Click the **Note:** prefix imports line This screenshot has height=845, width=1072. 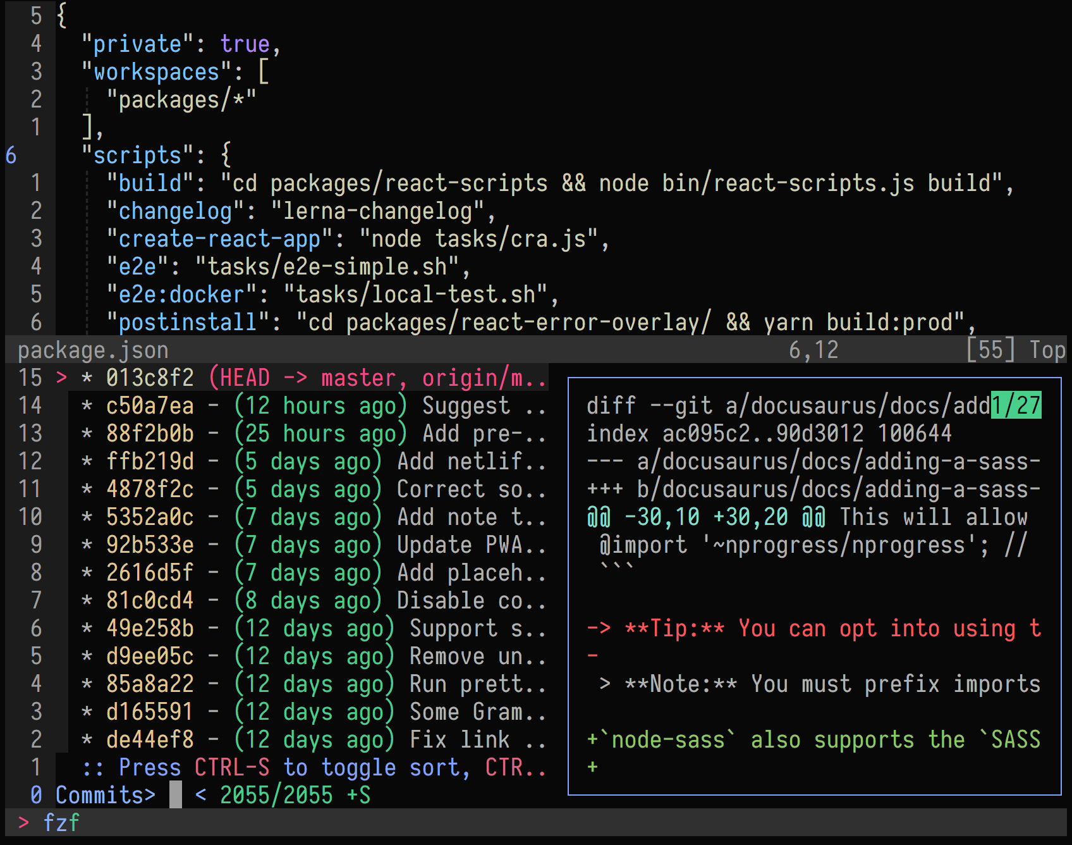pyautogui.click(x=820, y=684)
